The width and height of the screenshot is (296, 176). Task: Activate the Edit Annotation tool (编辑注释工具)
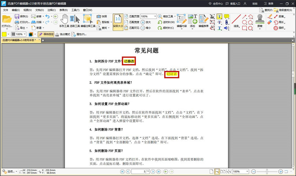88,21
